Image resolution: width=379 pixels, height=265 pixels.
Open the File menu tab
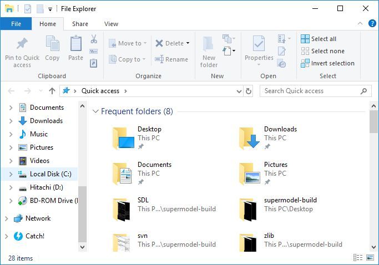(x=16, y=24)
